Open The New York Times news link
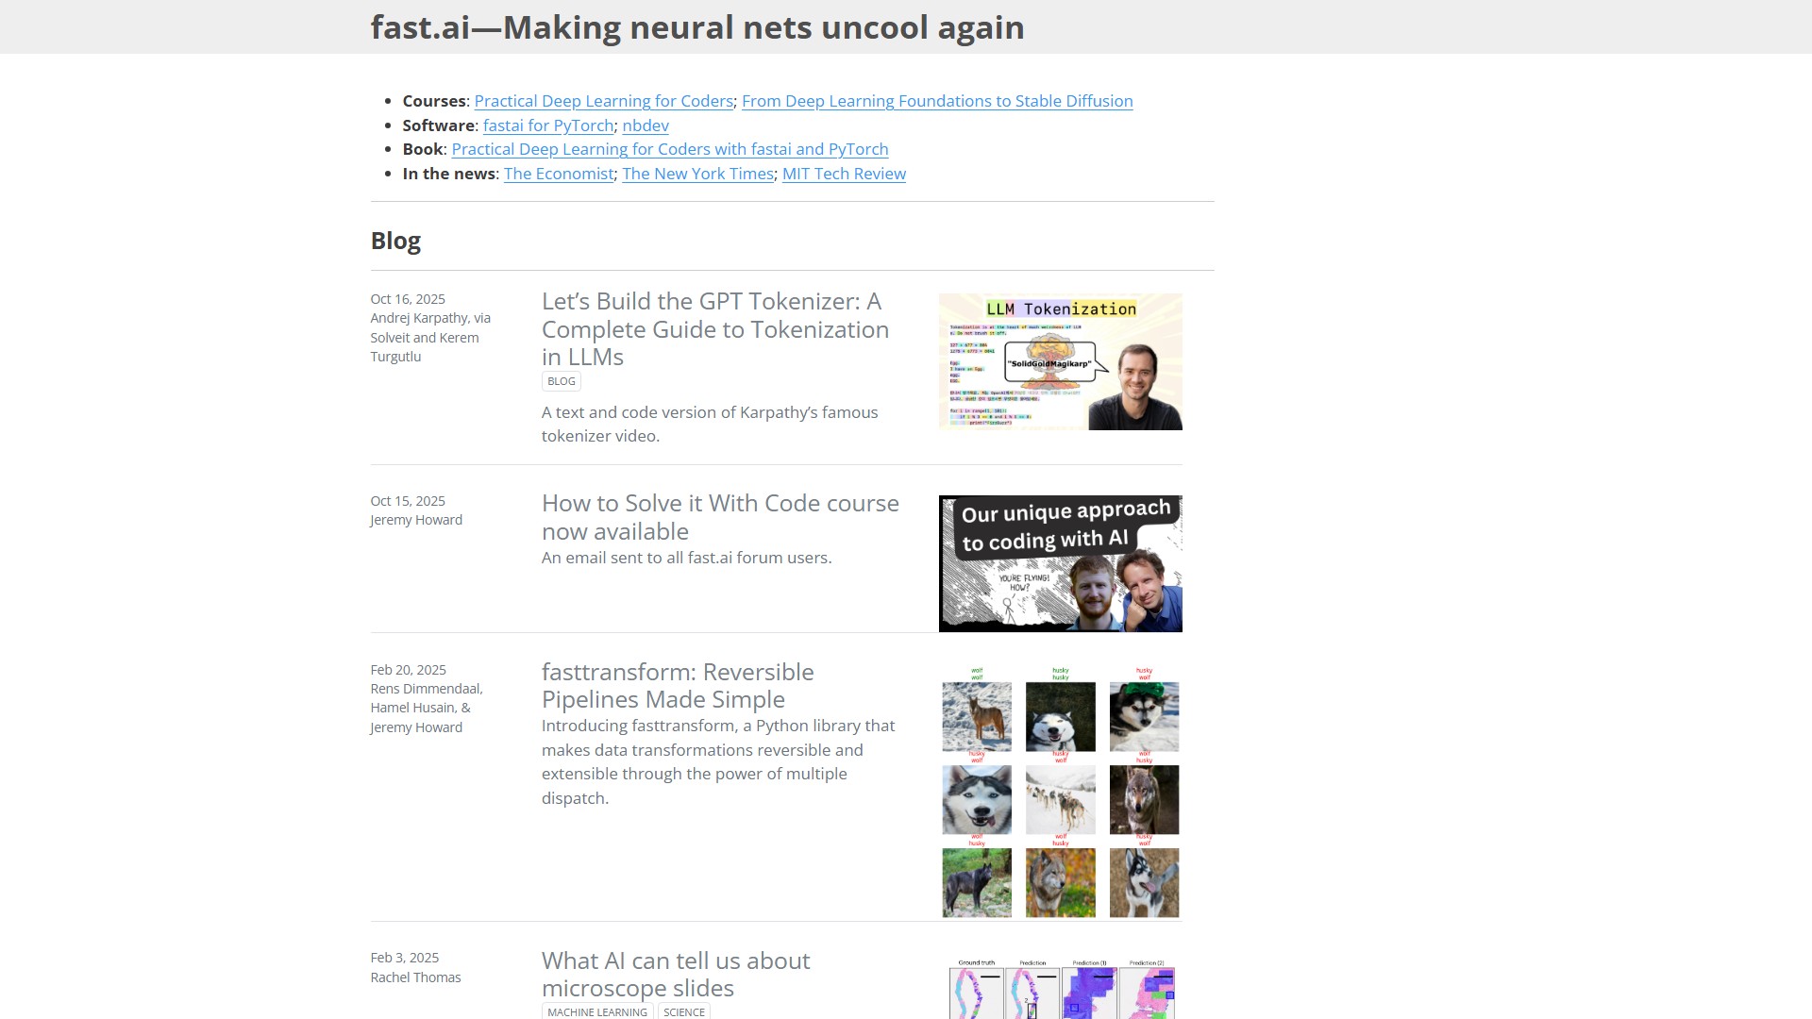The width and height of the screenshot is (1812, 1019). point(697,174)
